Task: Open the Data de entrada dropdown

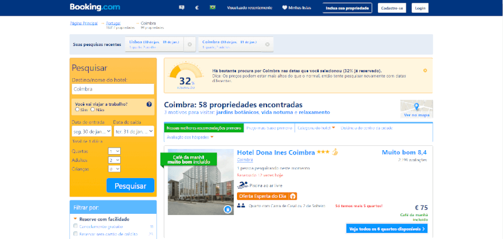Action: tap(92, 131)
